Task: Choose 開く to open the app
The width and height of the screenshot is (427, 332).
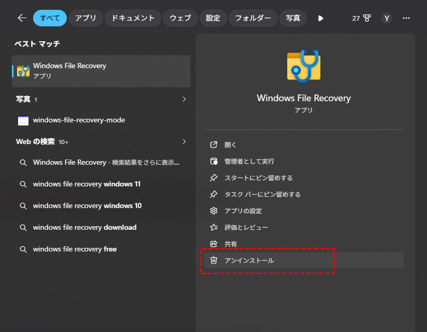Action: tap(304, 145)
